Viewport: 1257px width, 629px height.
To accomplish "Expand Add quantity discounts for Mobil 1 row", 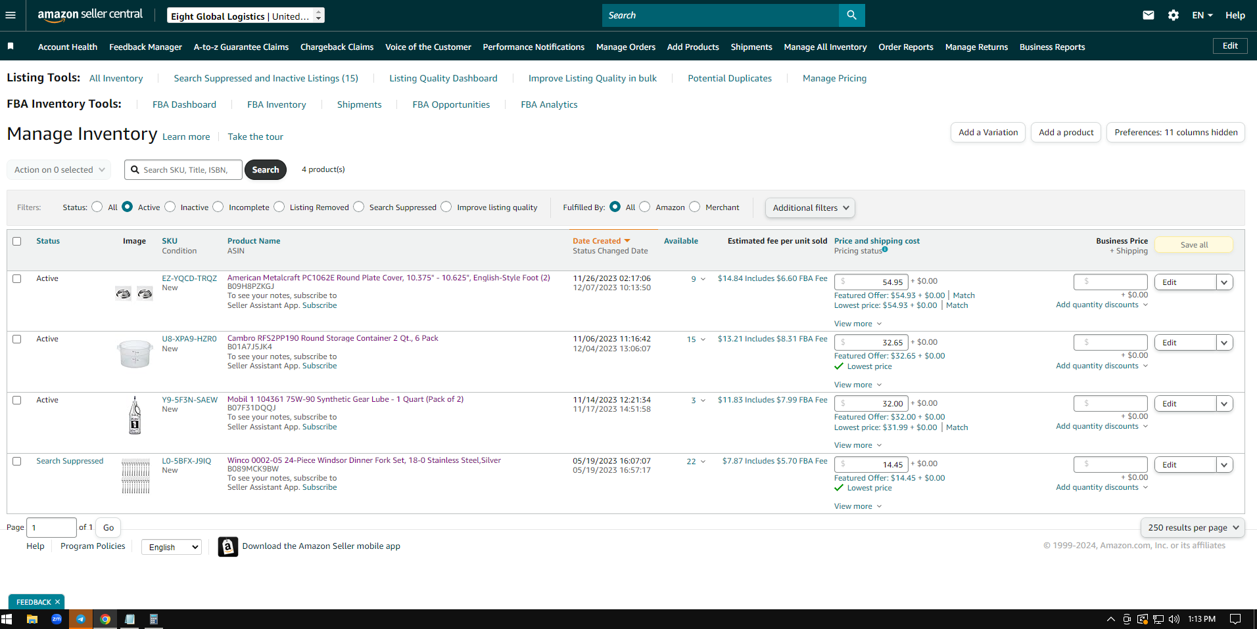I will [x=1102, y=426].
